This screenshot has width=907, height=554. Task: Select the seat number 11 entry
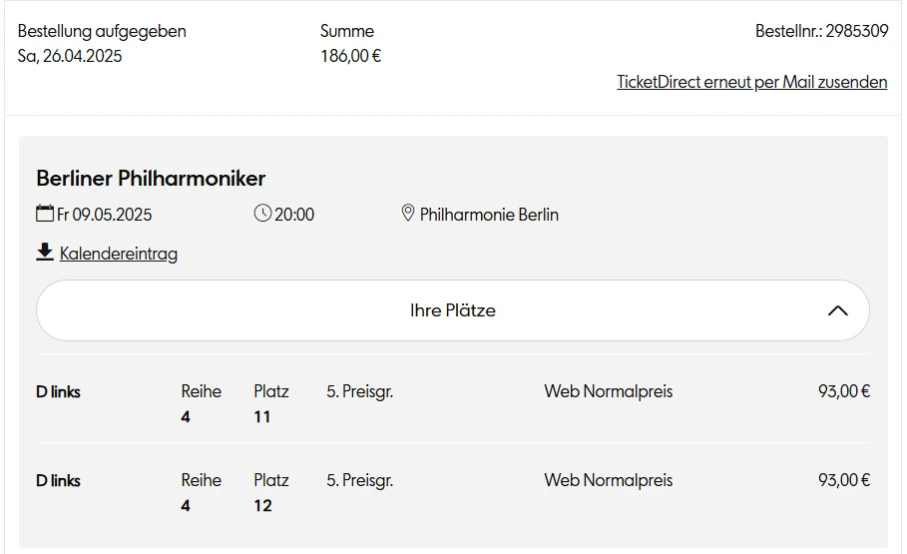(x=262, y=416)
